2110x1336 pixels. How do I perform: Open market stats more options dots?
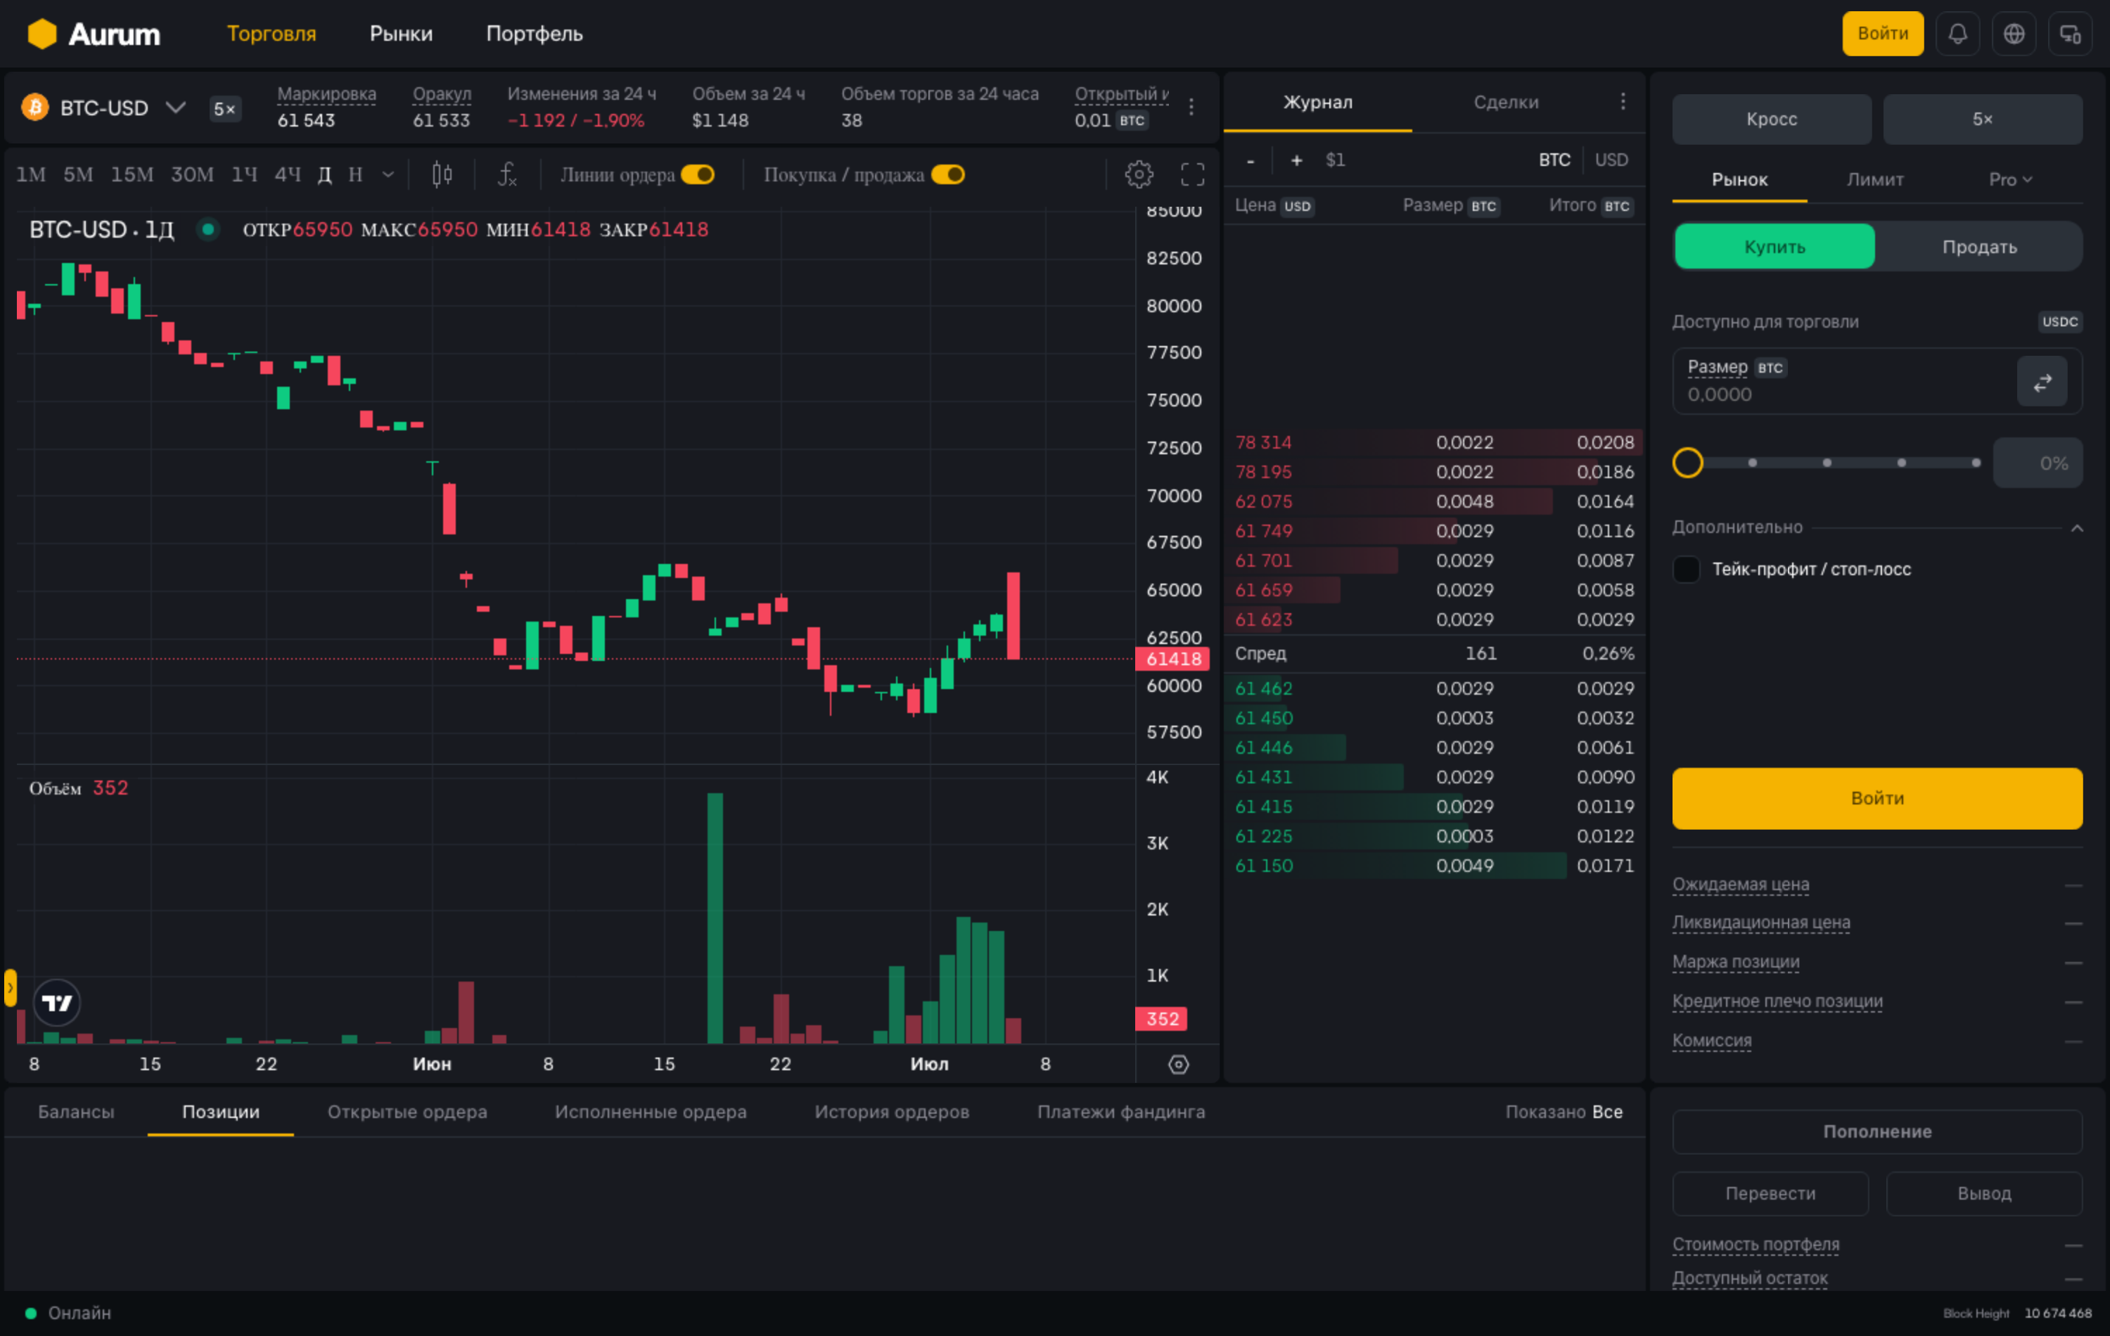point(1191,107)
